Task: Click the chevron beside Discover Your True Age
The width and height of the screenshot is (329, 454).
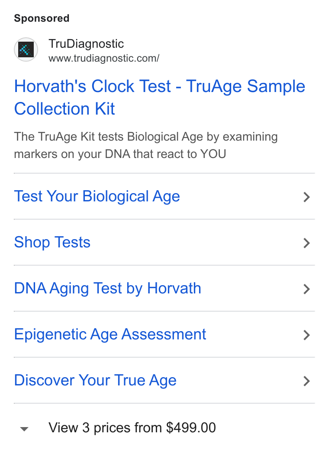Action: pyautogui.click(x=307, y=381)
